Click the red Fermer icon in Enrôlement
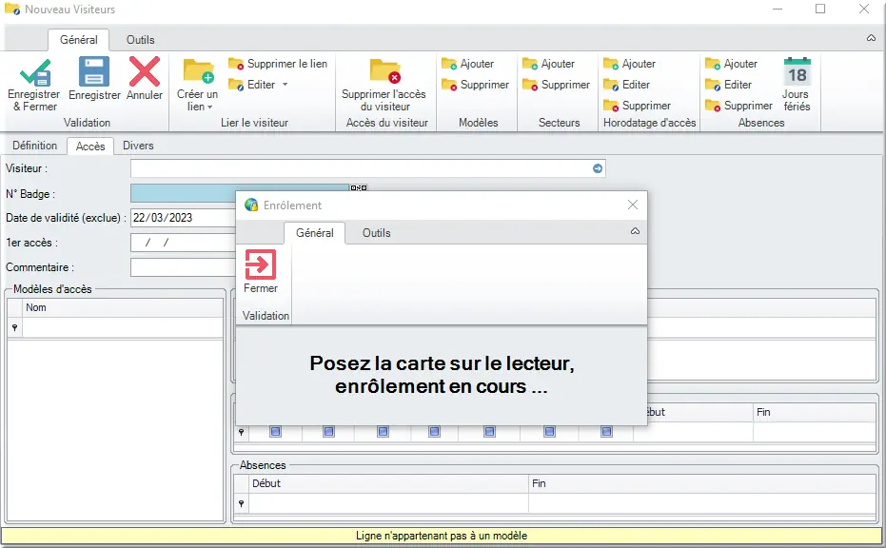886x548 pixels. pos(261,264)
